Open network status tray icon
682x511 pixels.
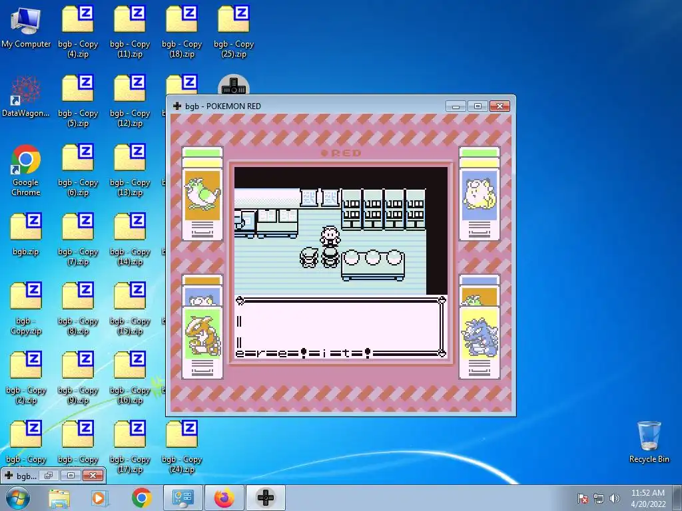coord(599,498)
